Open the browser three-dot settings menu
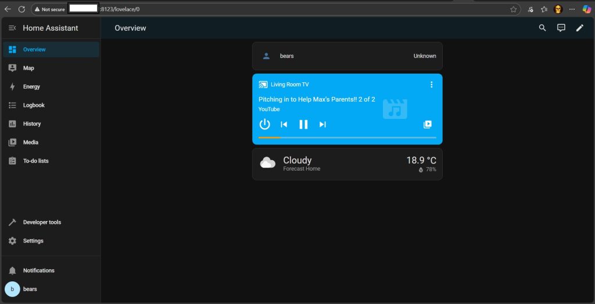The image size is (595, 304). coord(572,9)
